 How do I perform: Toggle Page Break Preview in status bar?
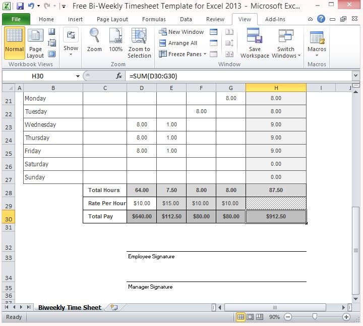click(x=259, y=317)
